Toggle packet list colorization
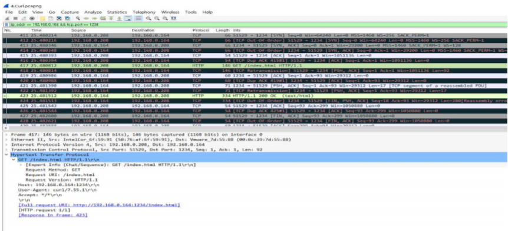 pyautogui.click(x=138, y=18)
